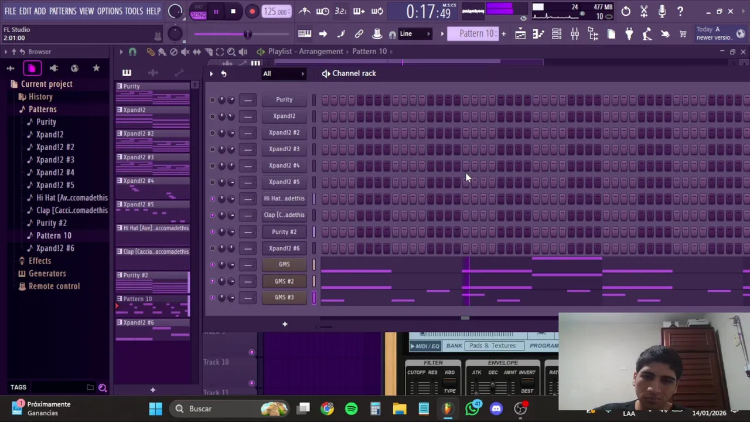Toggle wait for input before recording
This screenshot has width=750, height=422.
[x=322, y=11]
